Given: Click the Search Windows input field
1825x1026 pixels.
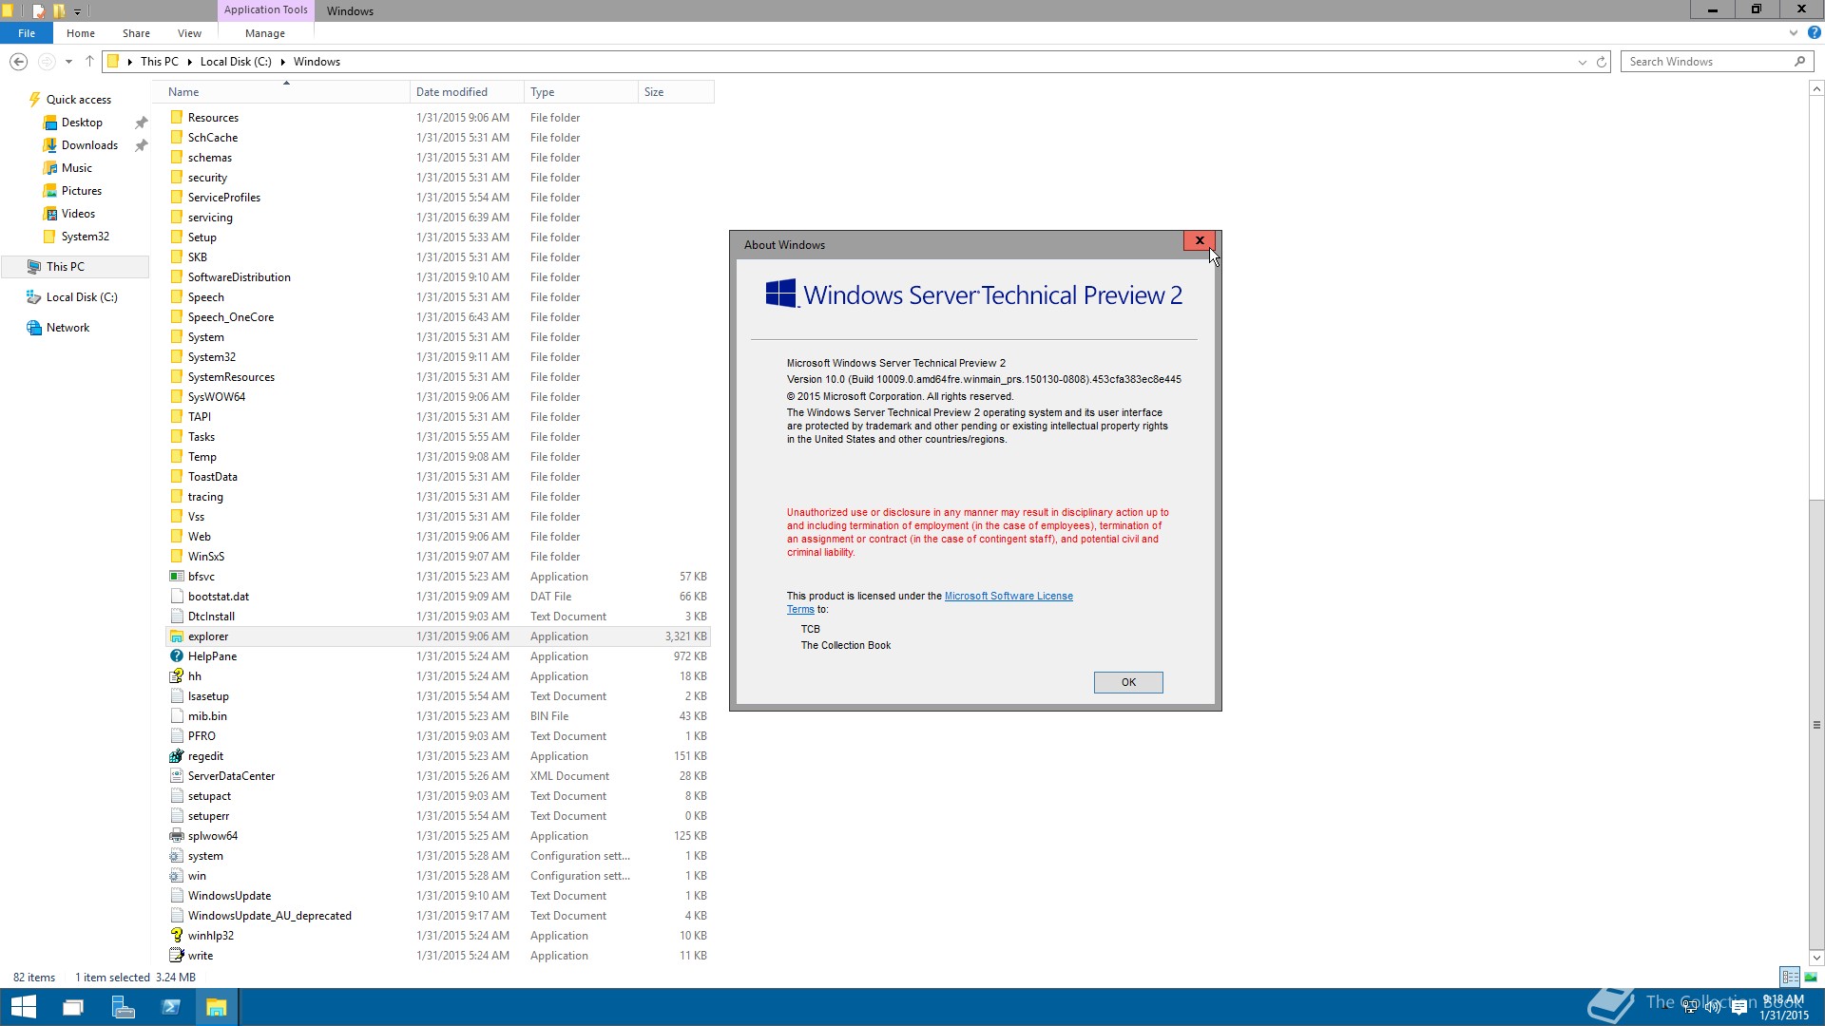Looking at the screenshot, I should 1707,62.
